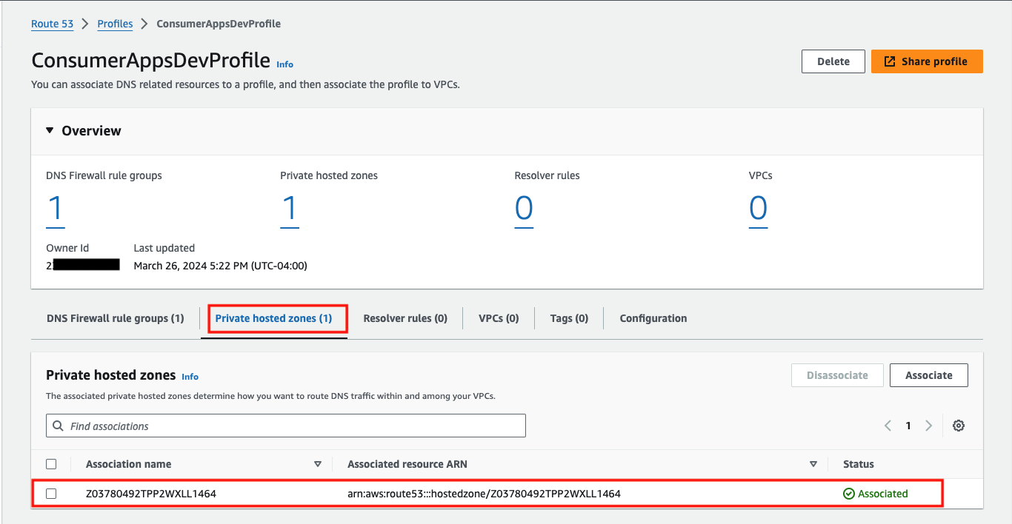1012x524 pixels.
Task: Sort by Association name column arrow
Action: (x=318, y=464)
